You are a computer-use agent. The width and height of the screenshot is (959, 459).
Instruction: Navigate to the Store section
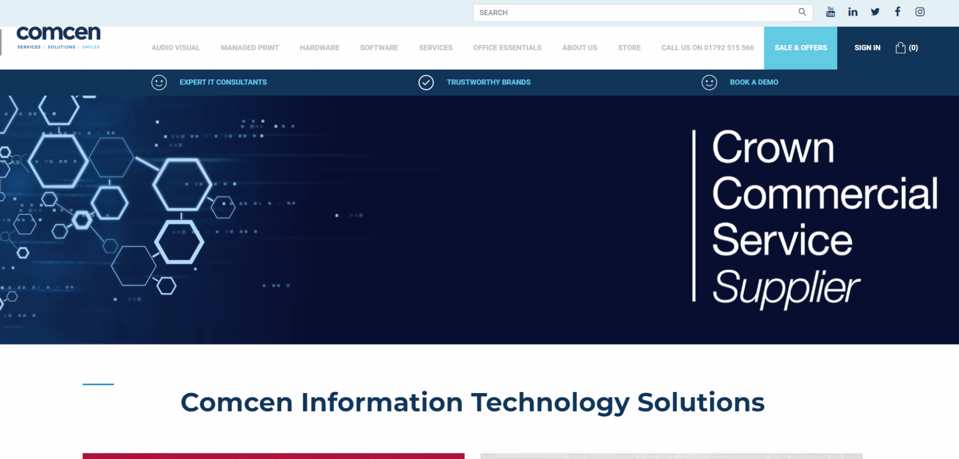coord(629,47)
